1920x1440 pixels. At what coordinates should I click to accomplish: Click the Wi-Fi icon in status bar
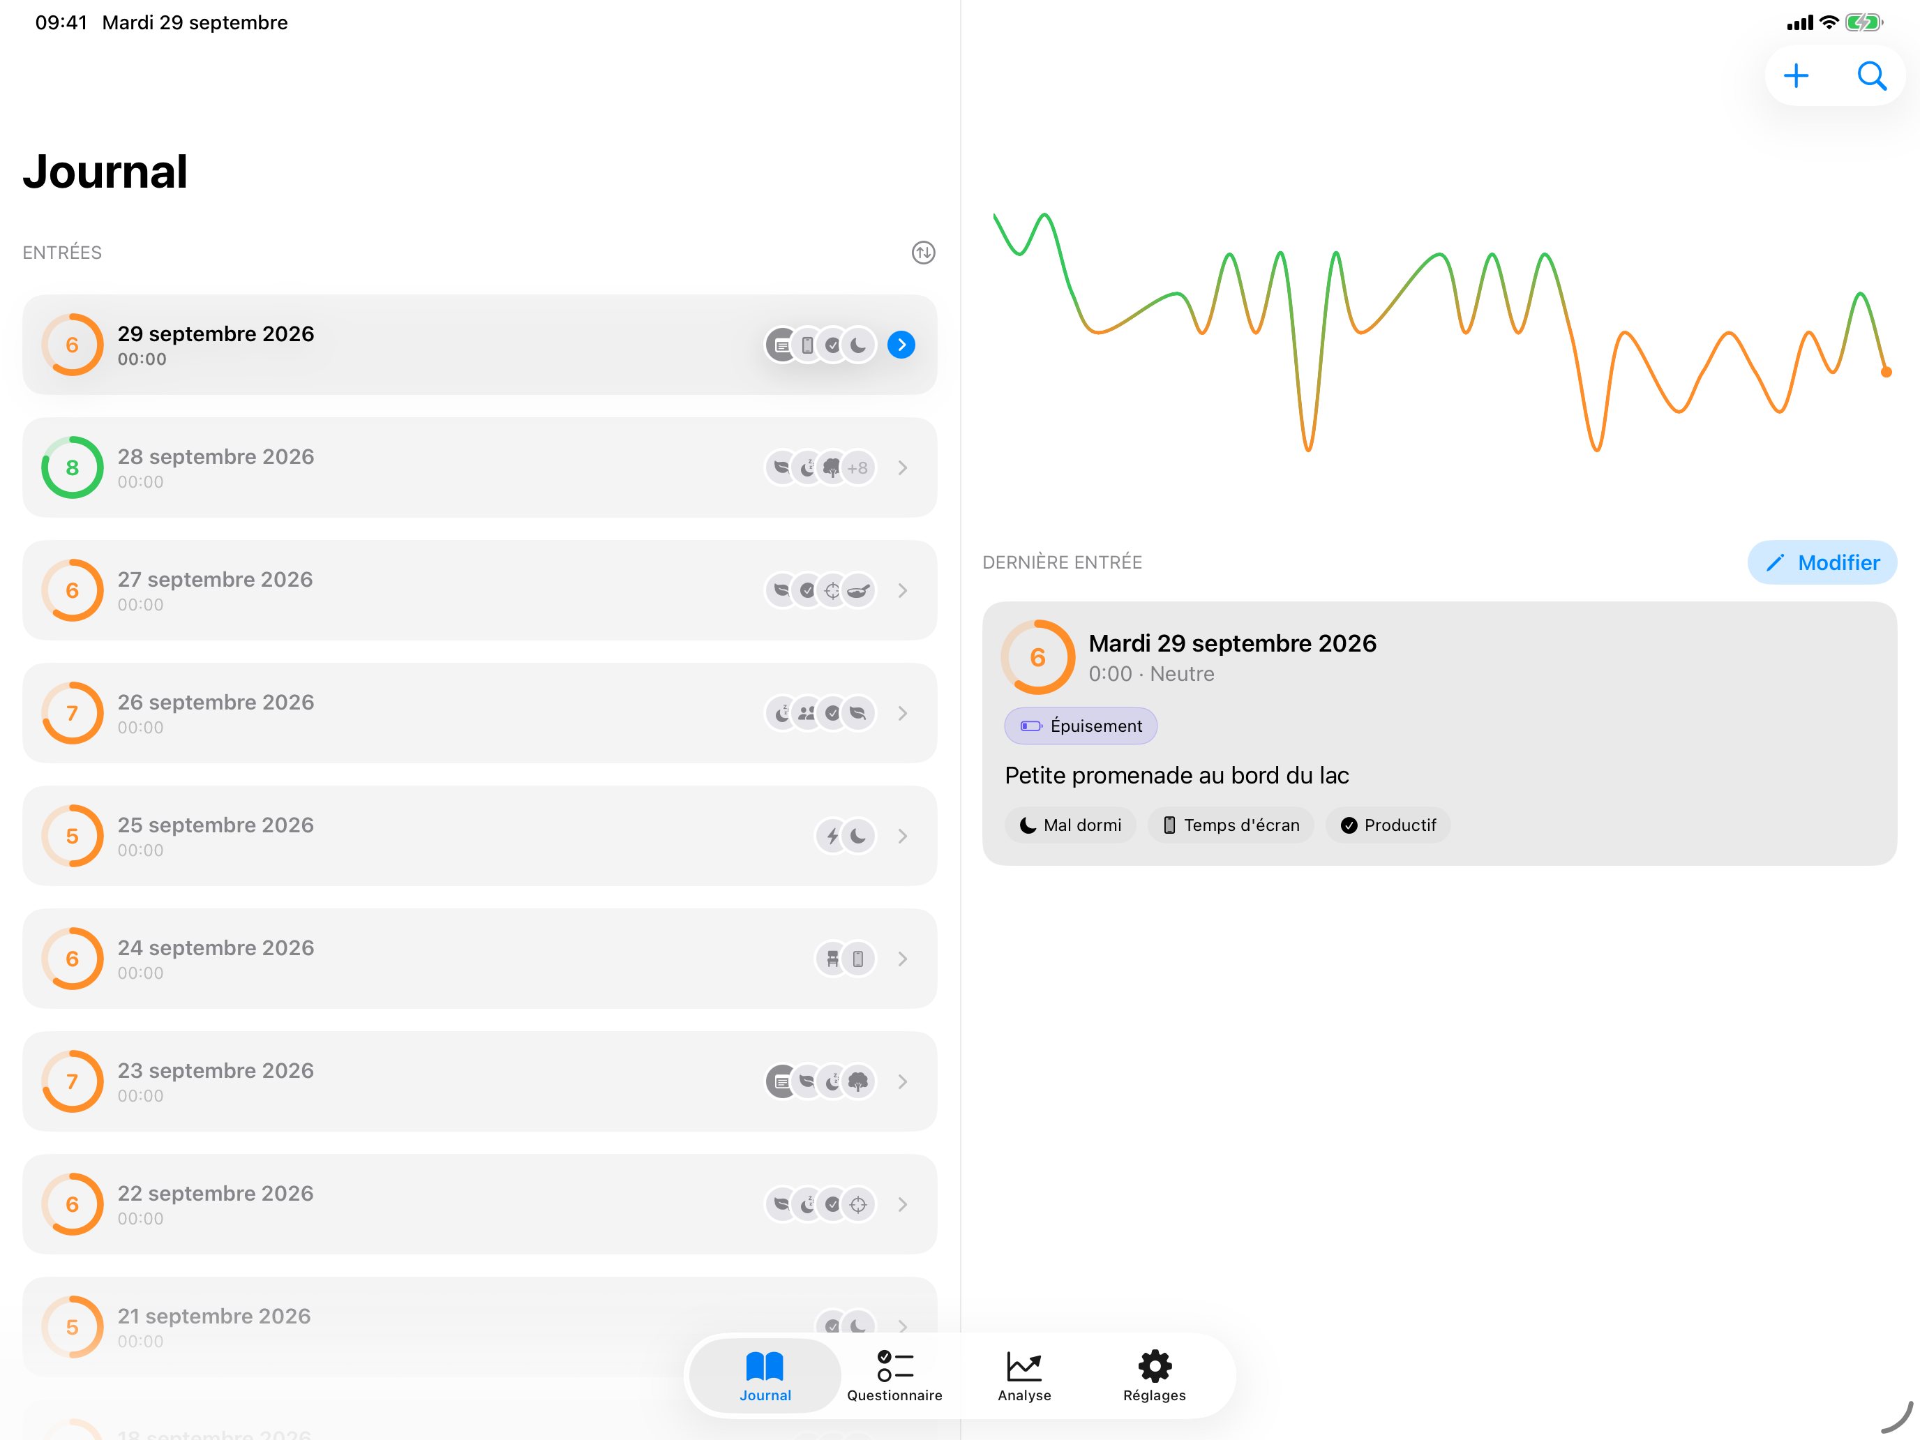coord(1829,22)
